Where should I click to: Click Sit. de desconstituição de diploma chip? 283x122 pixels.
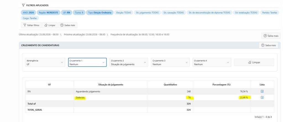tap(209, 13)
